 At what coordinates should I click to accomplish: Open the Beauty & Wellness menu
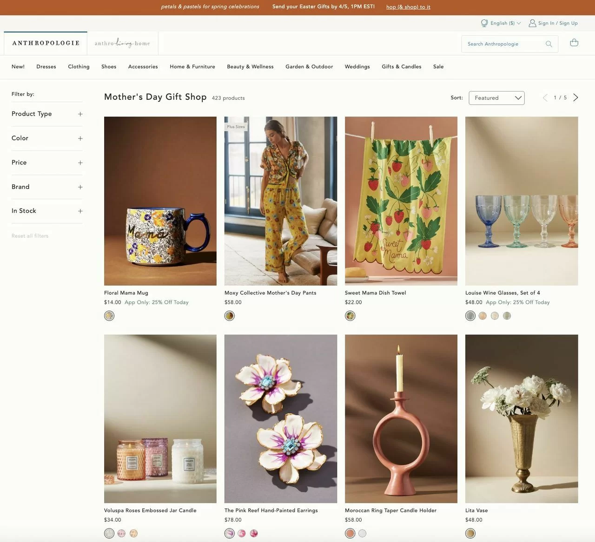pyautogui.click(x=250, y=66)
